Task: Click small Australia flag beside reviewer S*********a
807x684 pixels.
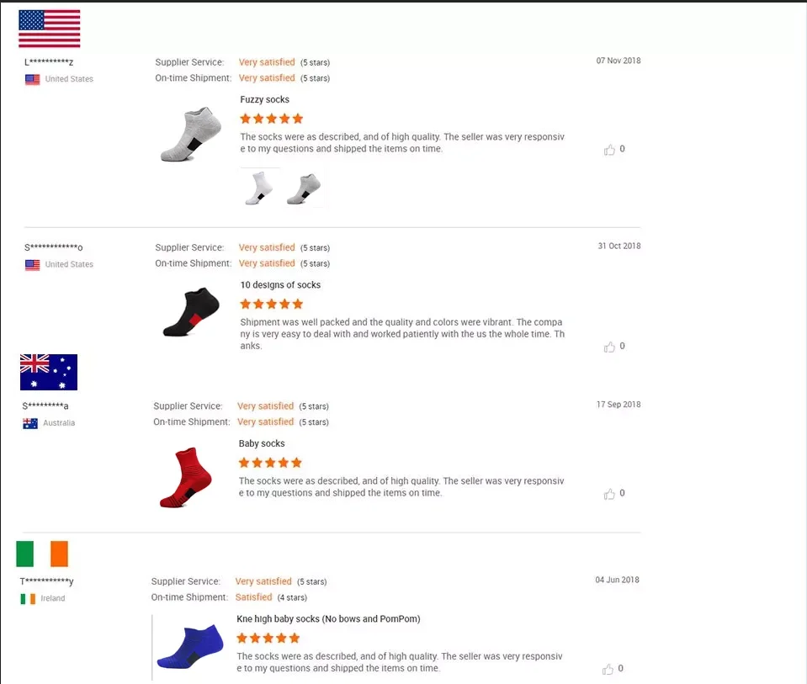Action: (x=30, y=423)
